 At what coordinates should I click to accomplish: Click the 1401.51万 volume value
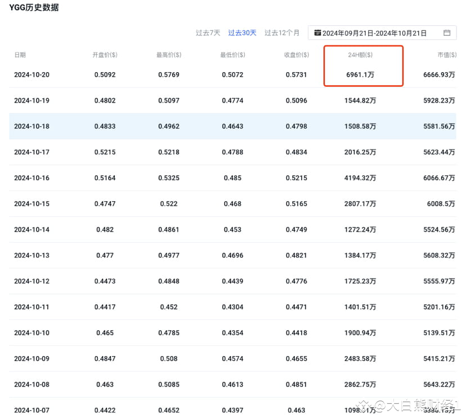coord(360,307)
